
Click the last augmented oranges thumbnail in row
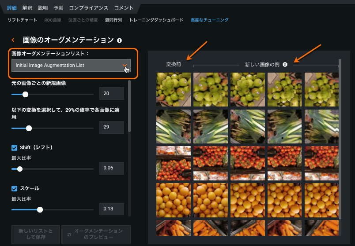click(x=321, y=200)
